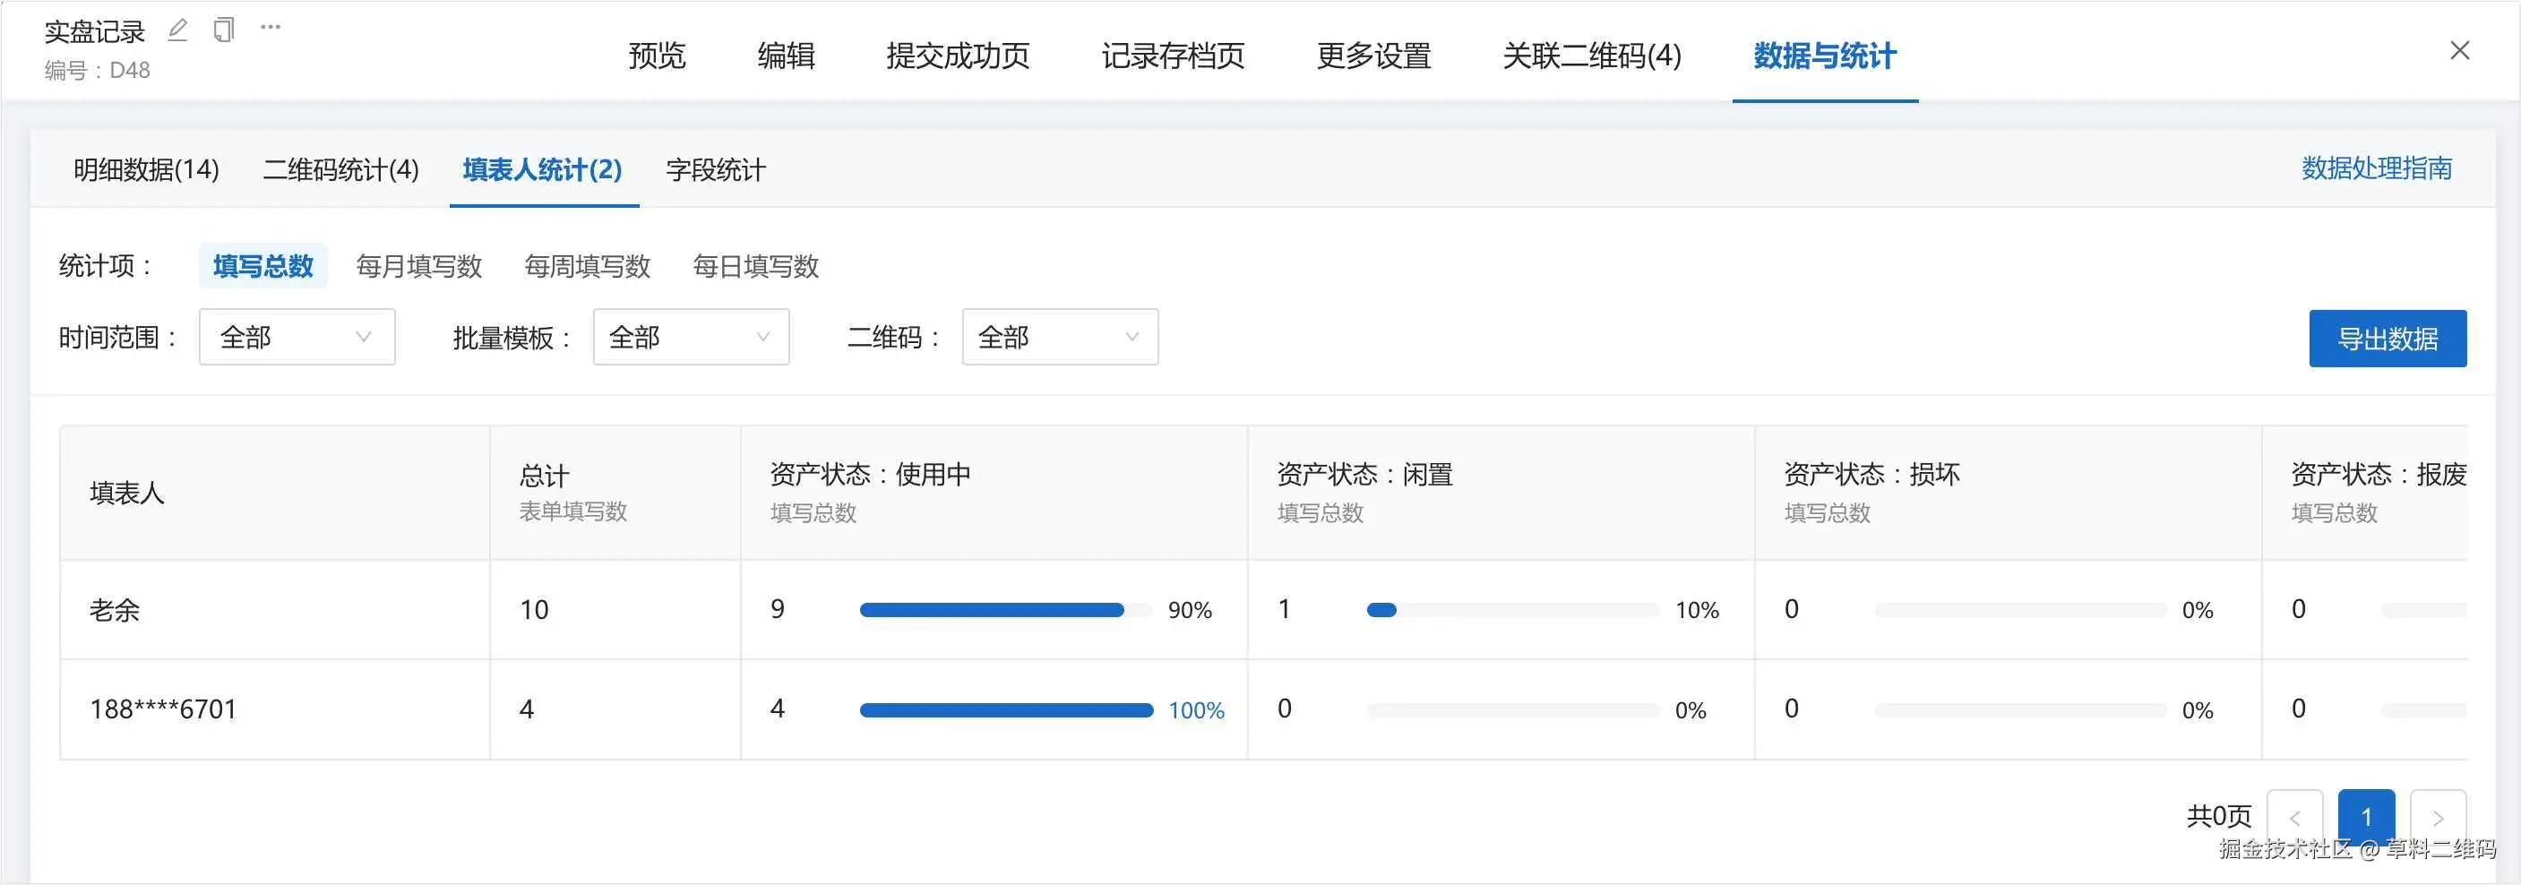Open the 数据处理指南 link

(2376, 168)
